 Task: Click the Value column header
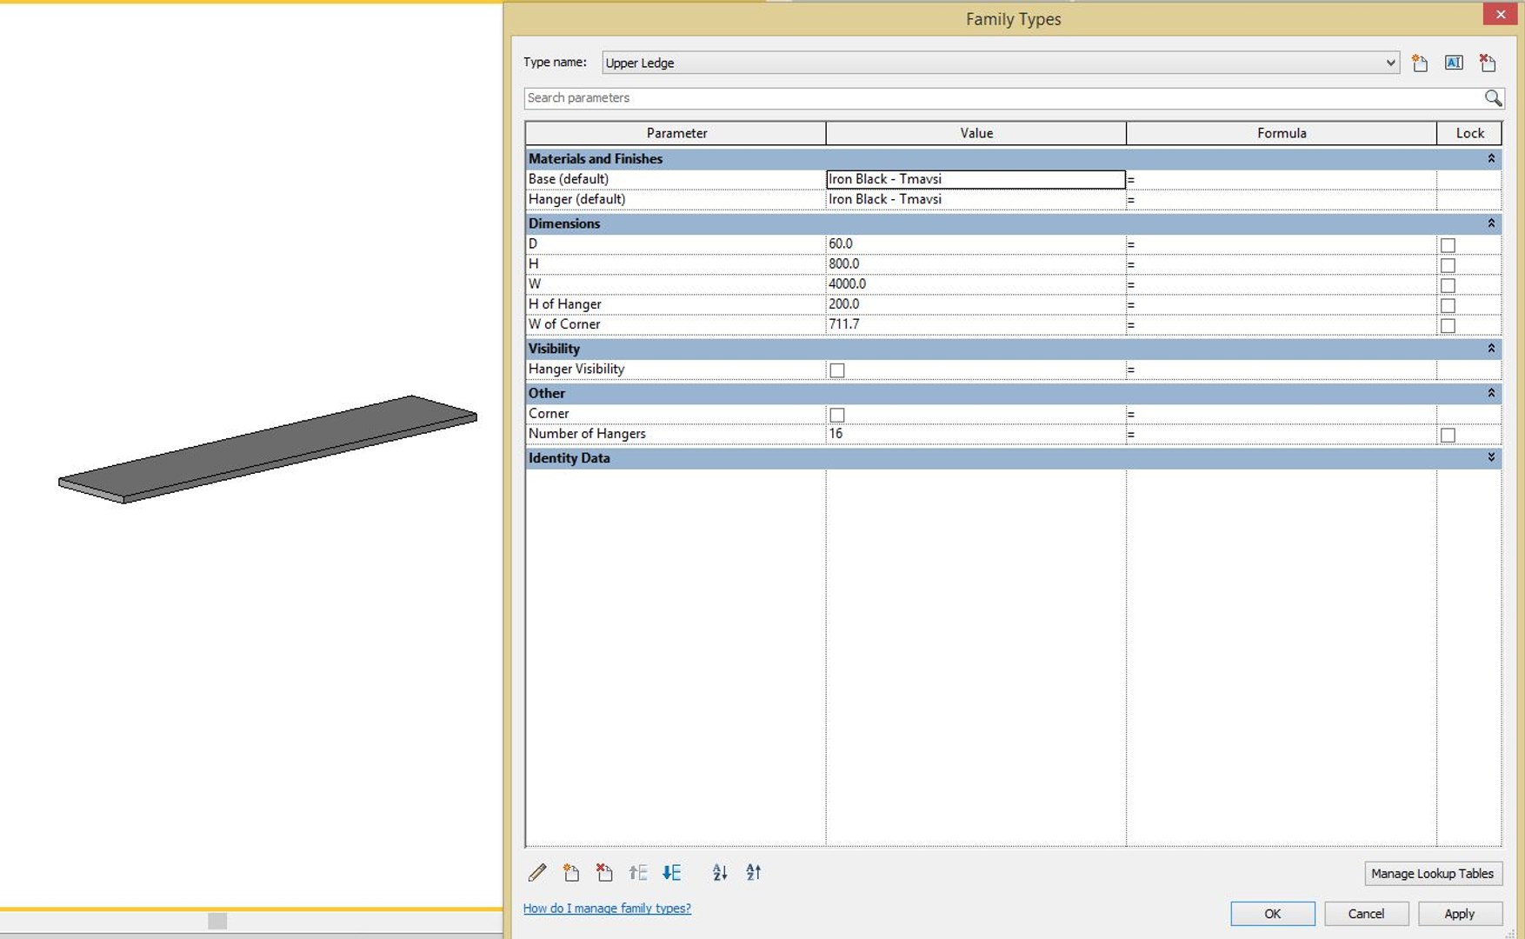(x=976, y=133)
